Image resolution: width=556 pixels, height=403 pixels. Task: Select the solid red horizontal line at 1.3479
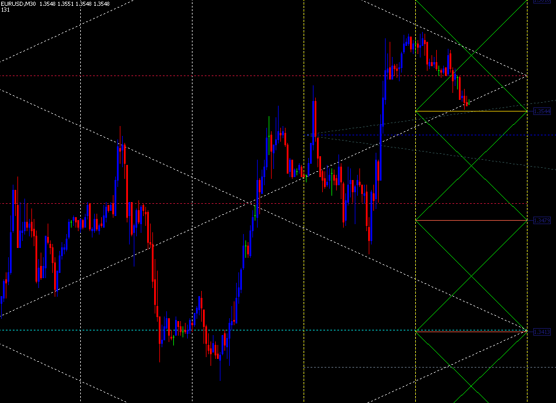coord(471,220)
